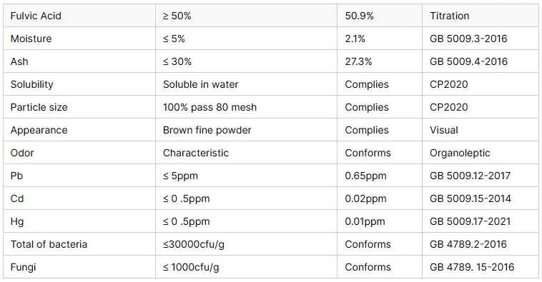Click the Ash result value 27.3%
This screenshot has width=542, height=282.
358,61
